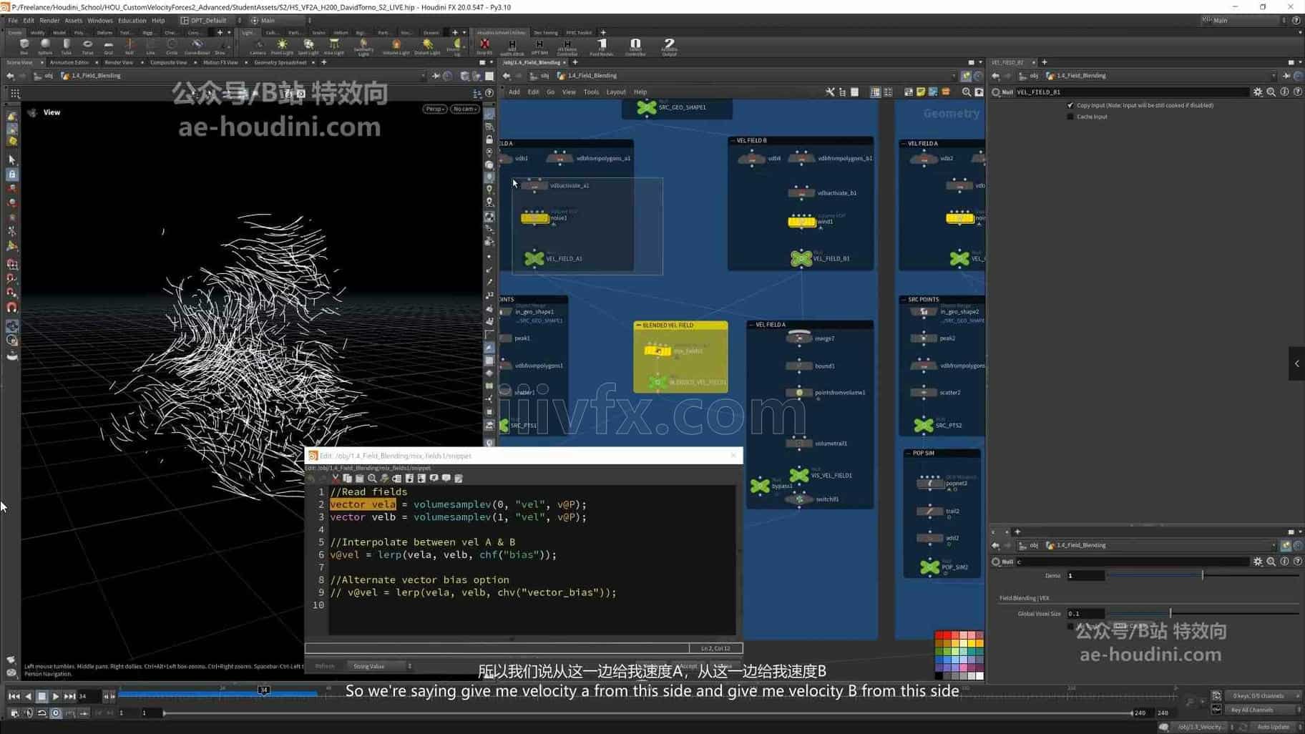Open the Persp viewport dropdown
The height and width of the screenshot is (734, 1305).
434,109
